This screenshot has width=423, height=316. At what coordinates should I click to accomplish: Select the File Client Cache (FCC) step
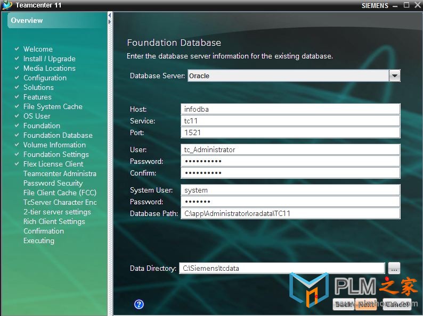[60, 193]
